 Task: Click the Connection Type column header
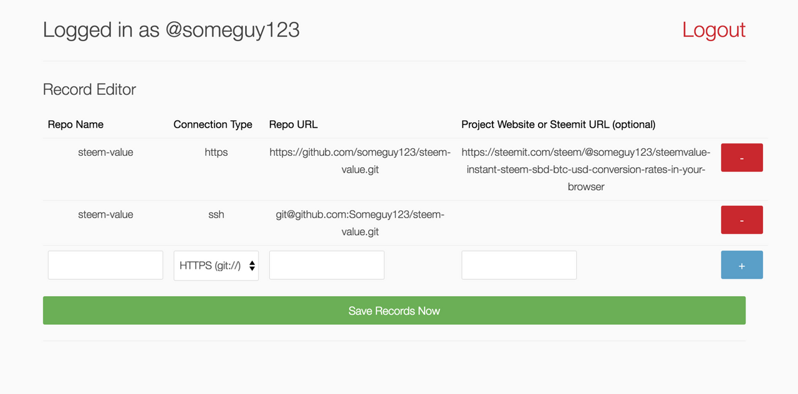click(213, 125)
